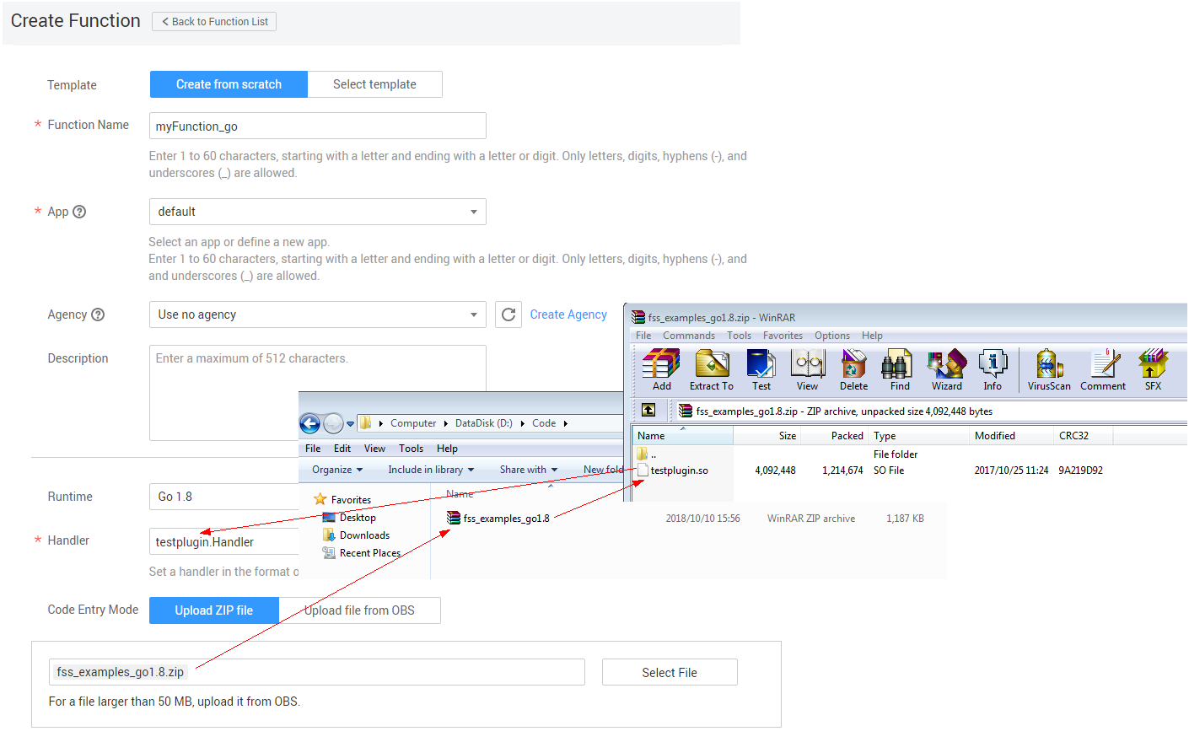Expand the Share with dropdown
The image size is (1189, 742).
[529, 470]
